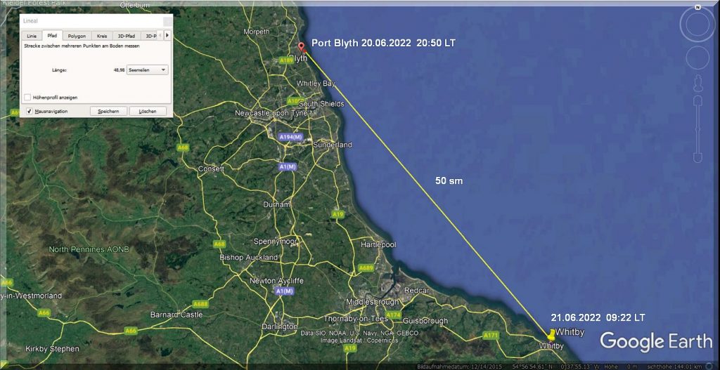This screenshot has width=720, height=370.
Task: Click the A1(M) road badge near Sunderland
Action: click(288, 167)
